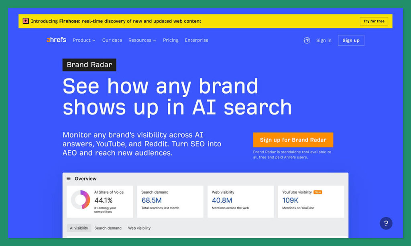Open the Our data page
The image size is (411, 246).
pos(112,40)
